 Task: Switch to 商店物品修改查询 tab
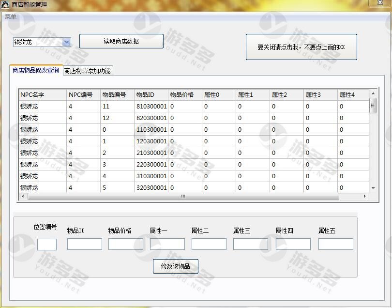36,70
